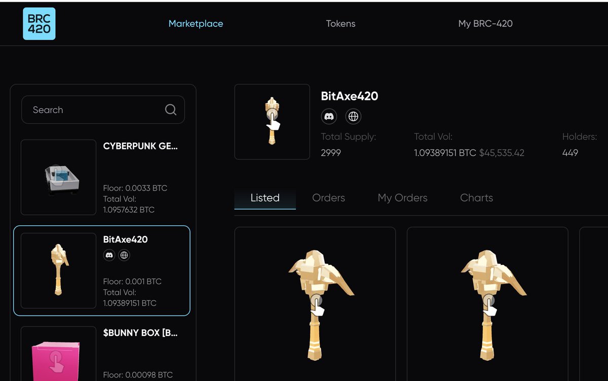Open website globe icon in sidebar BitAxe420 card
Viewport: 608px width, 381px height.
click(124, 255)
